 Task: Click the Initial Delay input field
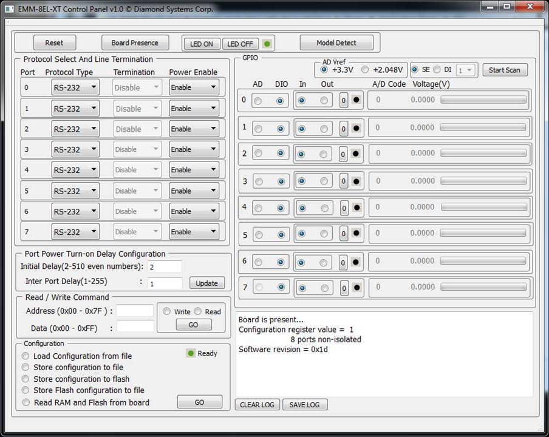pyautogui.click(x=165, y=266)
